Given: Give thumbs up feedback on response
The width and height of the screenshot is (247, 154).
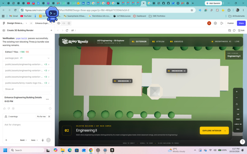Looking at the screenshot, I should pos(4,108).
